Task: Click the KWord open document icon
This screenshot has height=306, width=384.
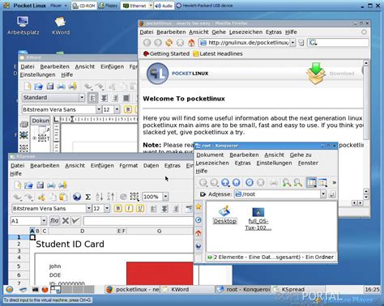Action: 39,87
